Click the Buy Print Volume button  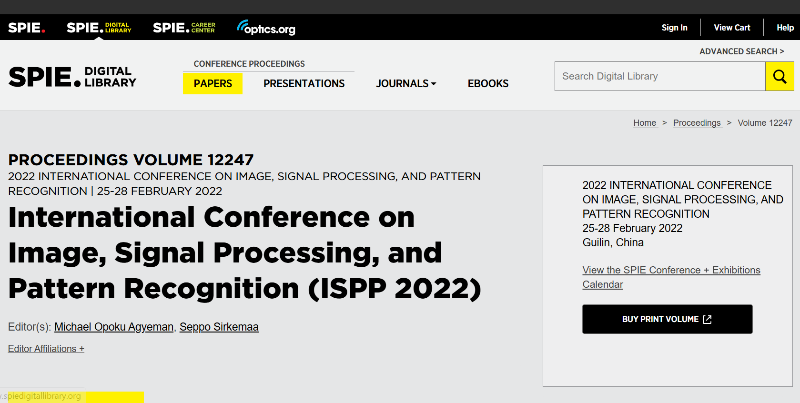(x=667, y=319)
